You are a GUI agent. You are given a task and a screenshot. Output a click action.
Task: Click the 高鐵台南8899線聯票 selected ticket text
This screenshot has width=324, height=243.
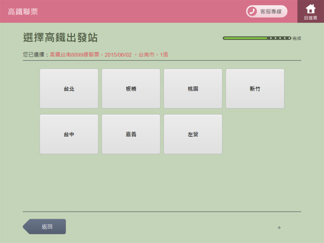[x=75, y=54]
